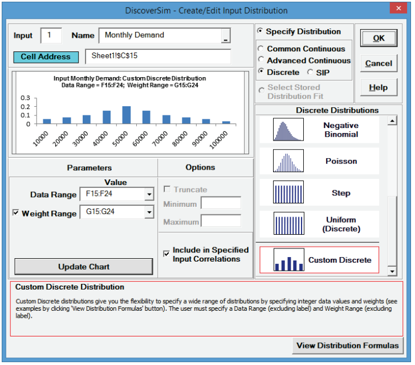The height and width of the screenshot is (365, 415).
Task: Click the distributions list scroll-down arrow
Action: pyautogui.click(x=392, y=271)
